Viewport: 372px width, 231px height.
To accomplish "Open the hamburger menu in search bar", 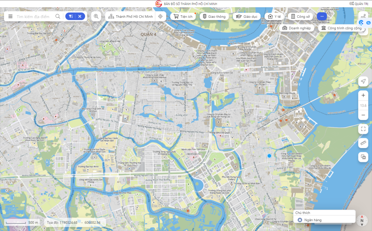I will pos(10,16).
